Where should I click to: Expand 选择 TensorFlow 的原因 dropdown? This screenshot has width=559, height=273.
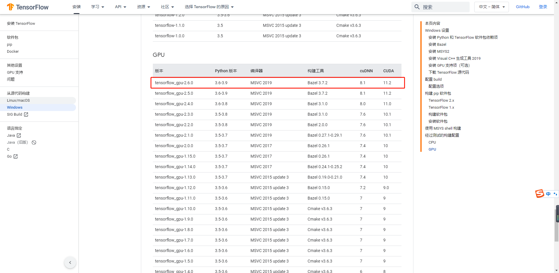click(209, 7)
